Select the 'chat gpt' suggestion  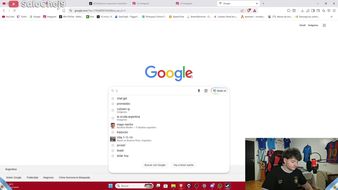pyautogui.click(x=169, y=98)
